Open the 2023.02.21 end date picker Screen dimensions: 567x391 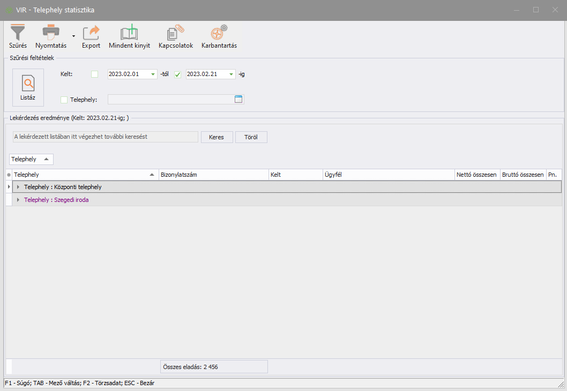pyautogui.click(x=232, y=74)
